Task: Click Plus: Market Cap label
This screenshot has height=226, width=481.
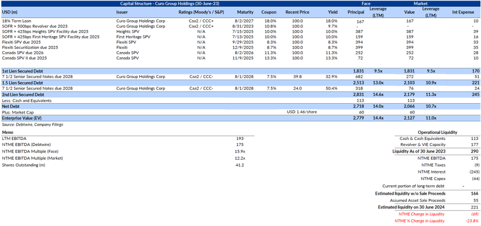Action: (x=18, y=112)
